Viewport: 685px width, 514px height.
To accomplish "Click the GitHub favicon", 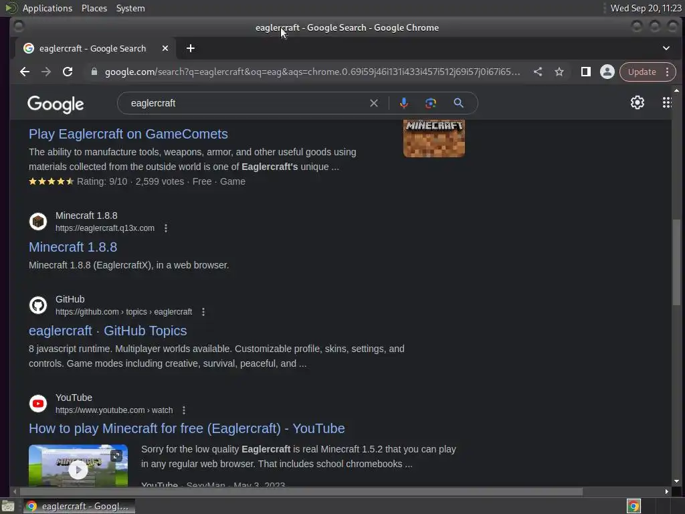I will click(x=38, y=305).
